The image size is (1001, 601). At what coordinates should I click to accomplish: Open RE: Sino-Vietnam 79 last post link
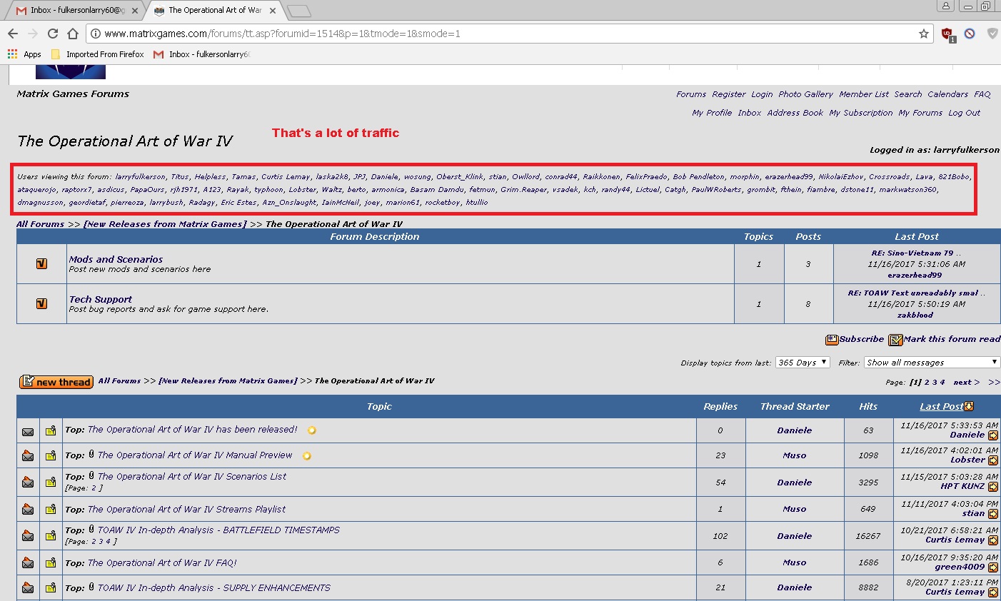(x=912, y=253)
